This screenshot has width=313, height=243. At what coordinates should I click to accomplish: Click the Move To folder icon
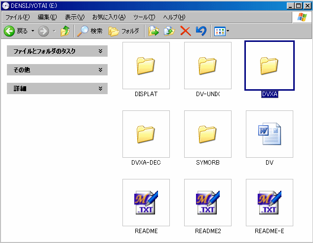[154, 31]
